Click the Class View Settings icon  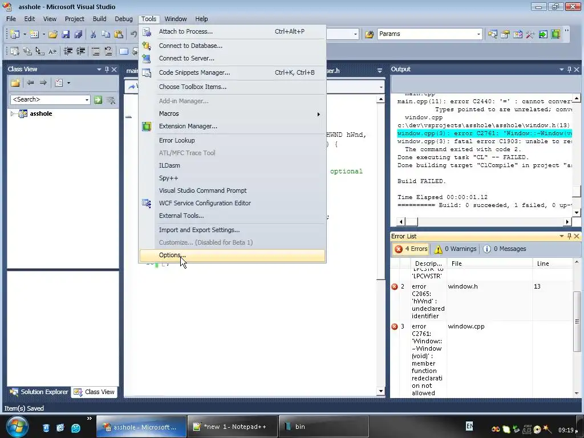(x=59, y=83)
